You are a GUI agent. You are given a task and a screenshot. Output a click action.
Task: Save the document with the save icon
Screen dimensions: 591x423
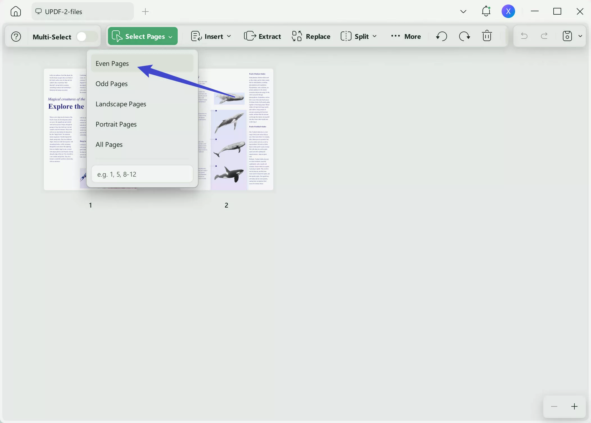click(567, 36)
